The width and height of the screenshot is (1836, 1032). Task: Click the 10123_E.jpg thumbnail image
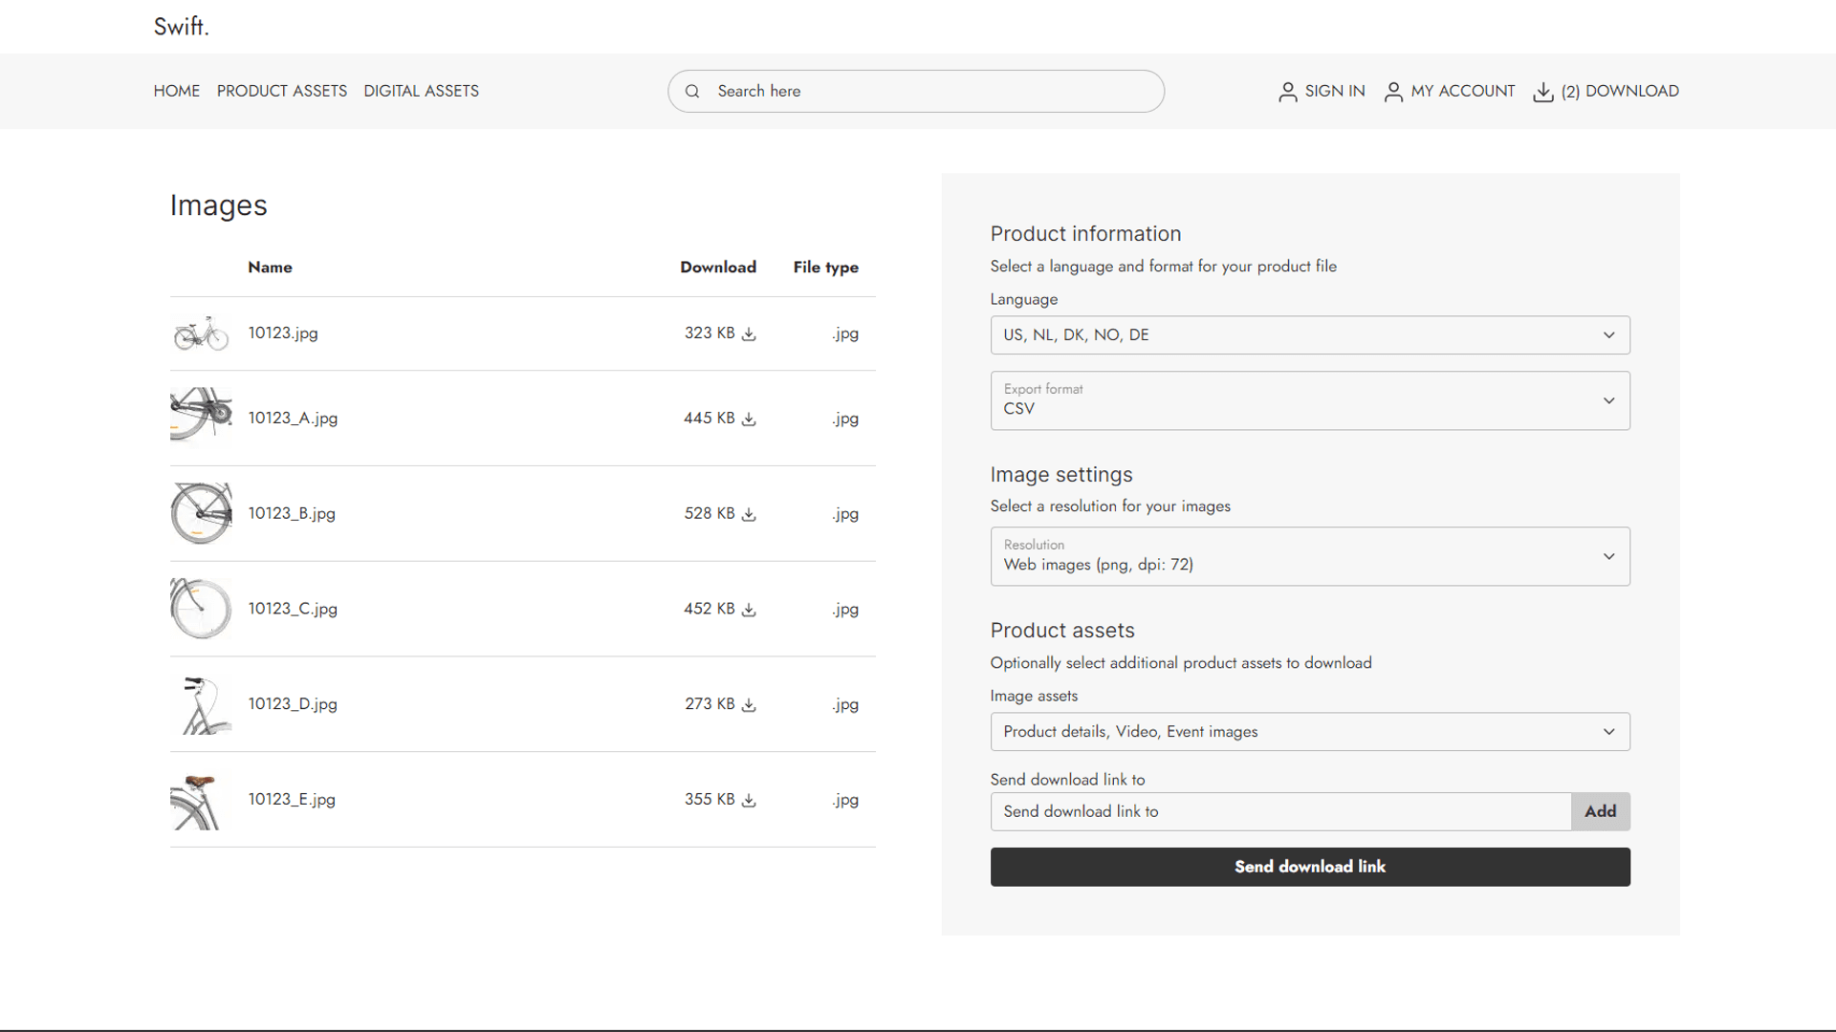tap(199, 799)
